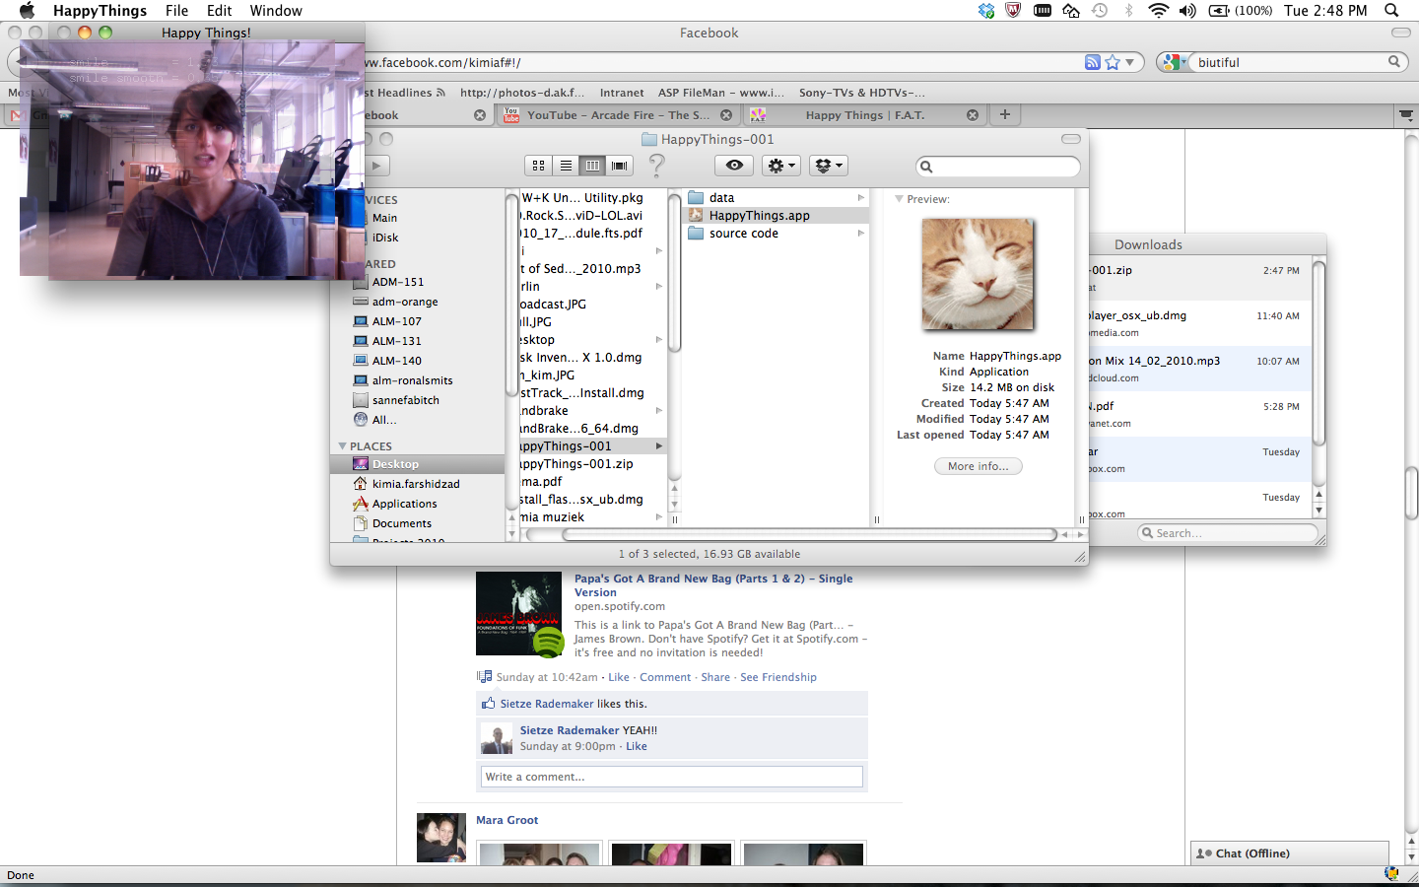This screenshot has width=1419, height=887.
Task: Click the RSS feed icon in address bar
Action: click(1092, 62)
